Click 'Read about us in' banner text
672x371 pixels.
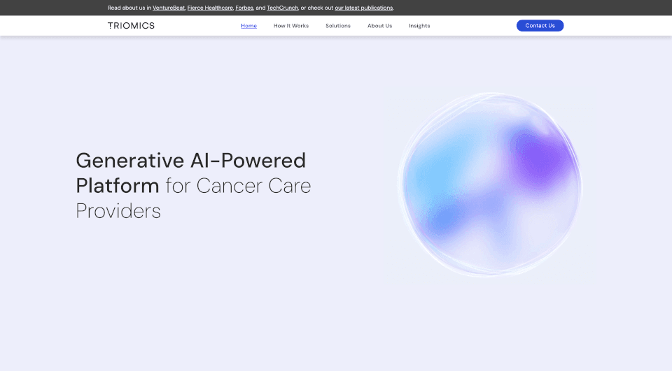[129, 8]
